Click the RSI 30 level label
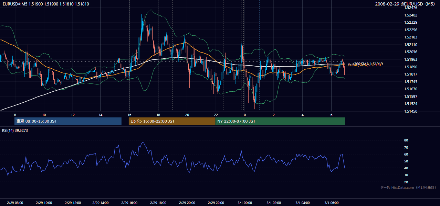440x206 pixels. pos(406,175)
